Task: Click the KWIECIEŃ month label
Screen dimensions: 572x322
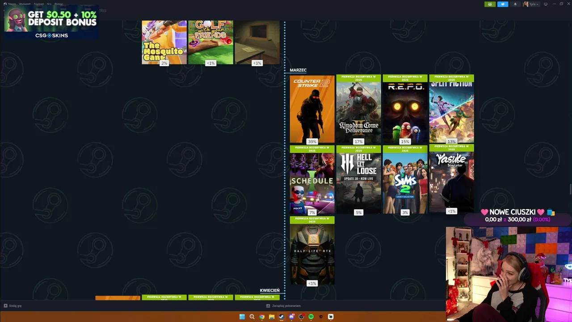Action: 269,291
